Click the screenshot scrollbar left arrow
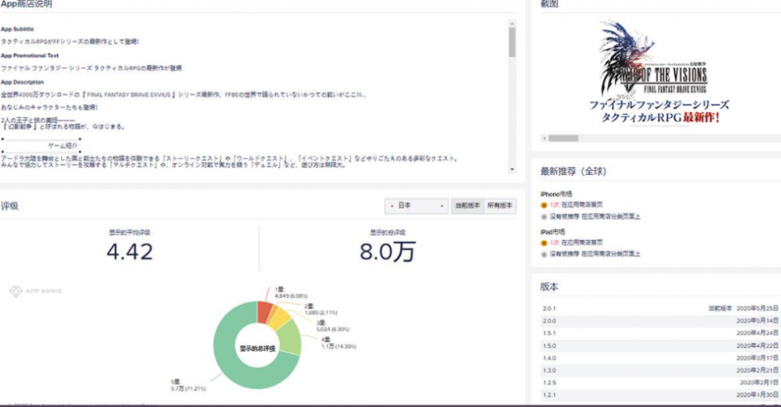Viewport: 781px width, 407px height. [544, 138]
